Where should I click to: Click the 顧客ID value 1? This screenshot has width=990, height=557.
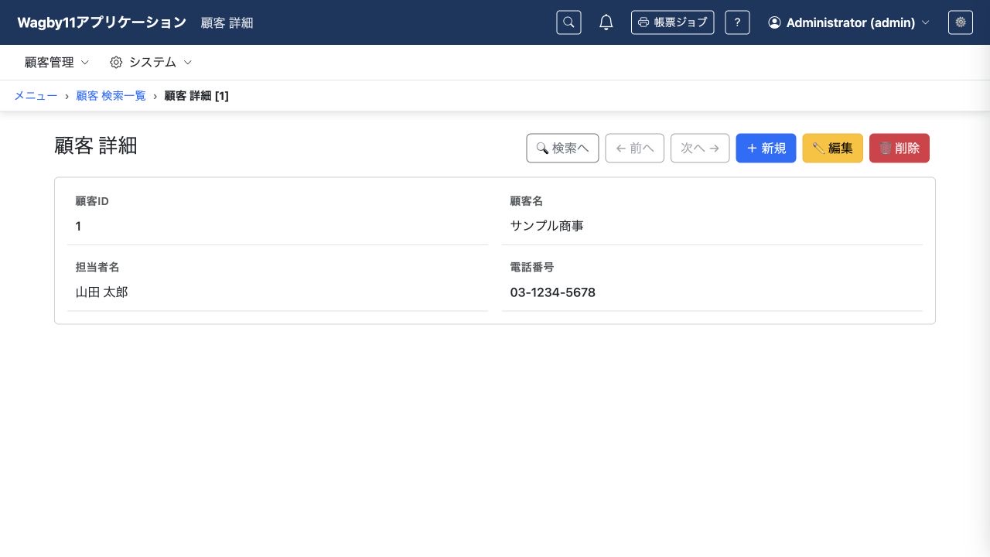tap(78, 226)
